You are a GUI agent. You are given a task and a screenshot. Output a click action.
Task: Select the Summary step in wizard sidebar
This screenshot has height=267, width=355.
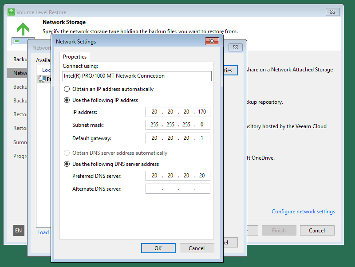point(20,142)
